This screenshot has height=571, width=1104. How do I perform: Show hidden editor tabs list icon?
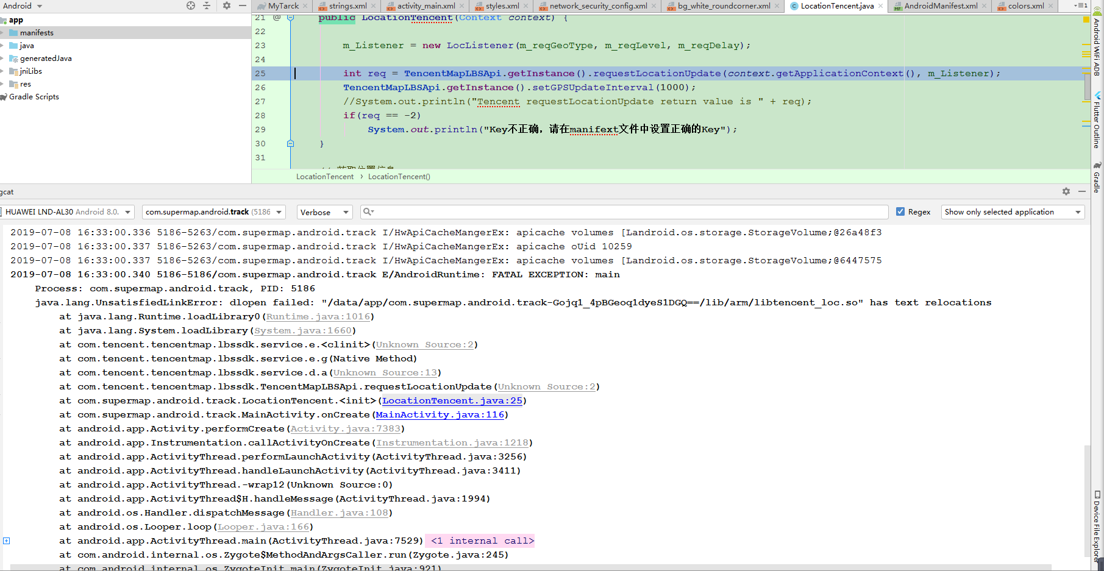point(1081,5)
